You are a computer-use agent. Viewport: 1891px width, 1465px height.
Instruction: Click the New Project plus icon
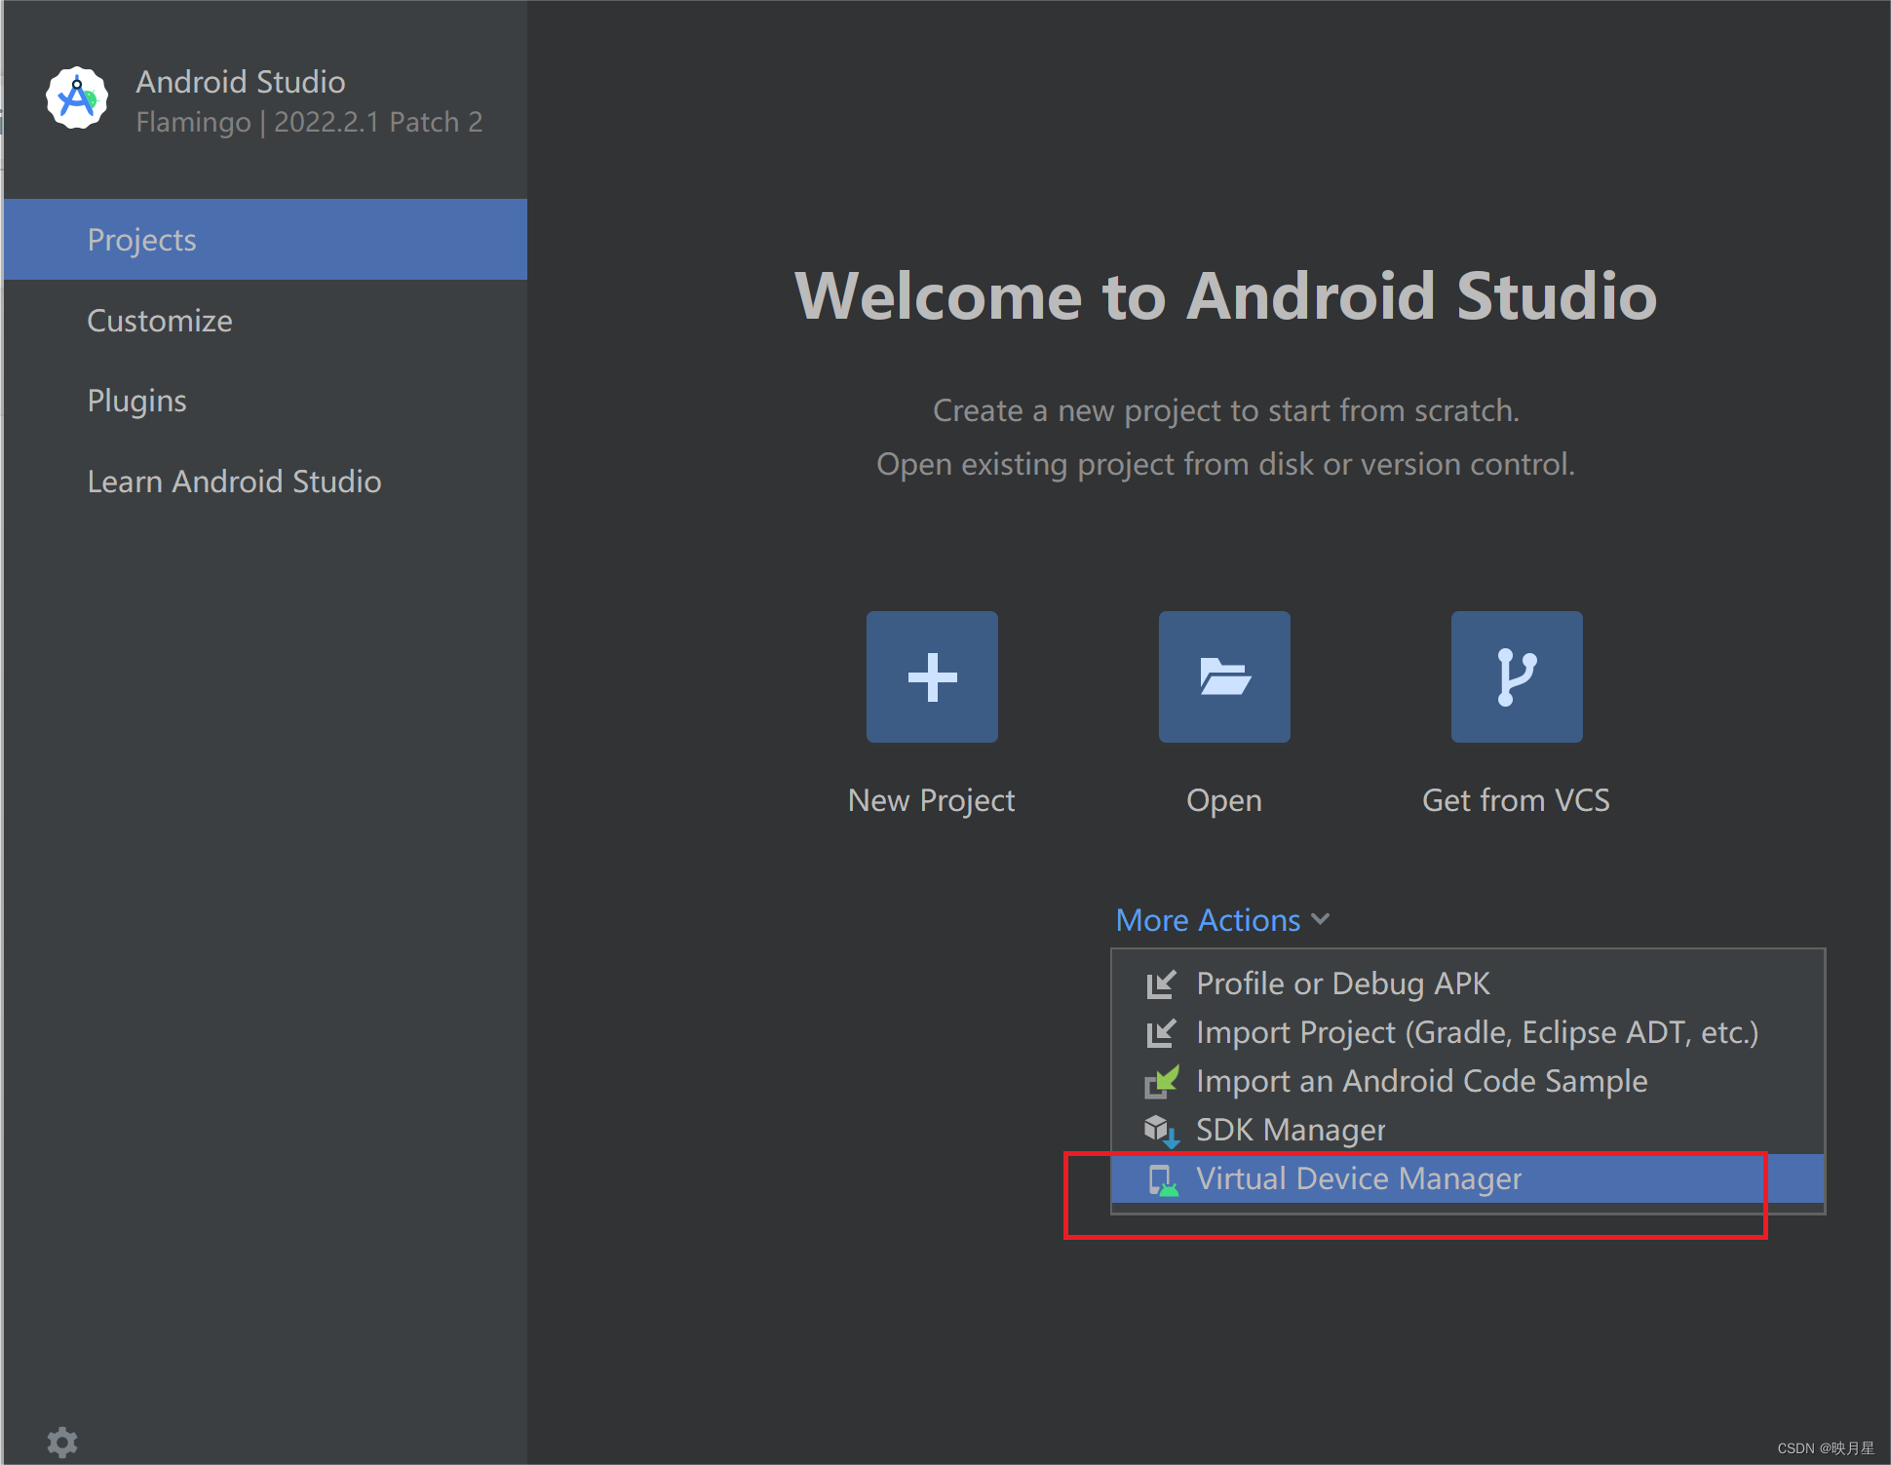point(932,676)
